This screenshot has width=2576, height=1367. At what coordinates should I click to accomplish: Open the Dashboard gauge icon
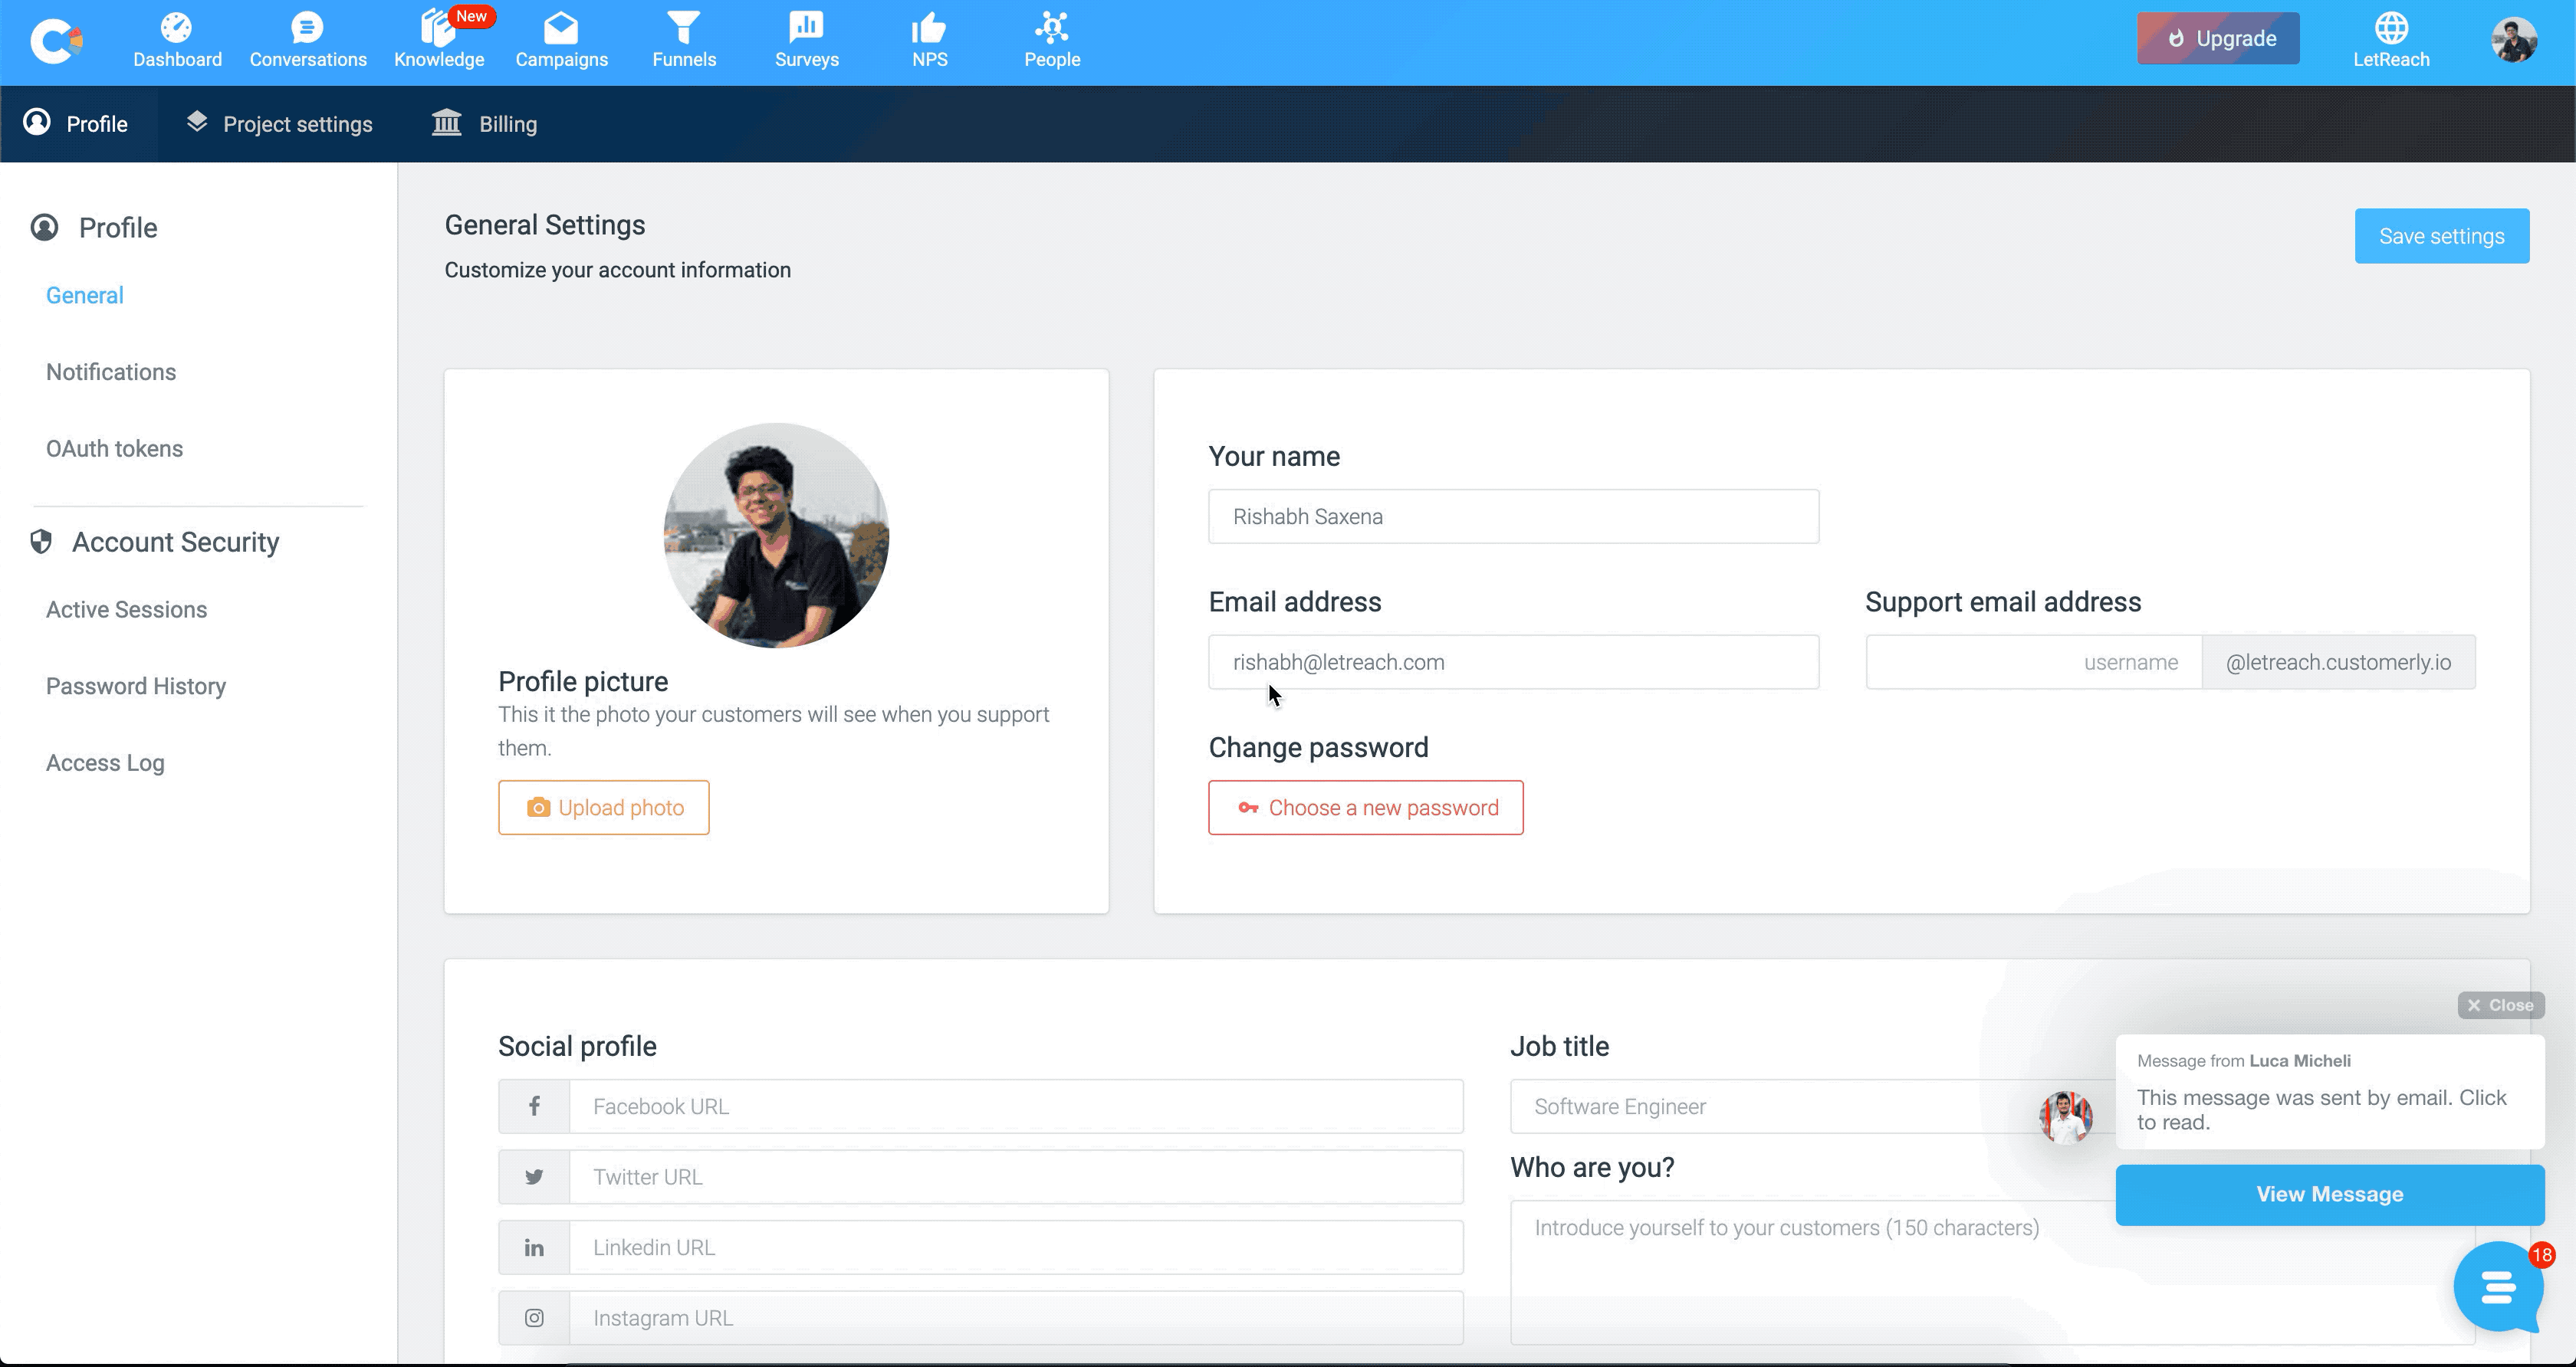click(177, 28)
